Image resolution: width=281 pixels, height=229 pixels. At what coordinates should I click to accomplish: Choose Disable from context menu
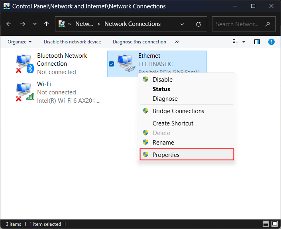click(x=187, y=80)
